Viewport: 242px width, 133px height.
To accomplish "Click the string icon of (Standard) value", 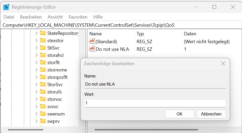I will point(92,41).
